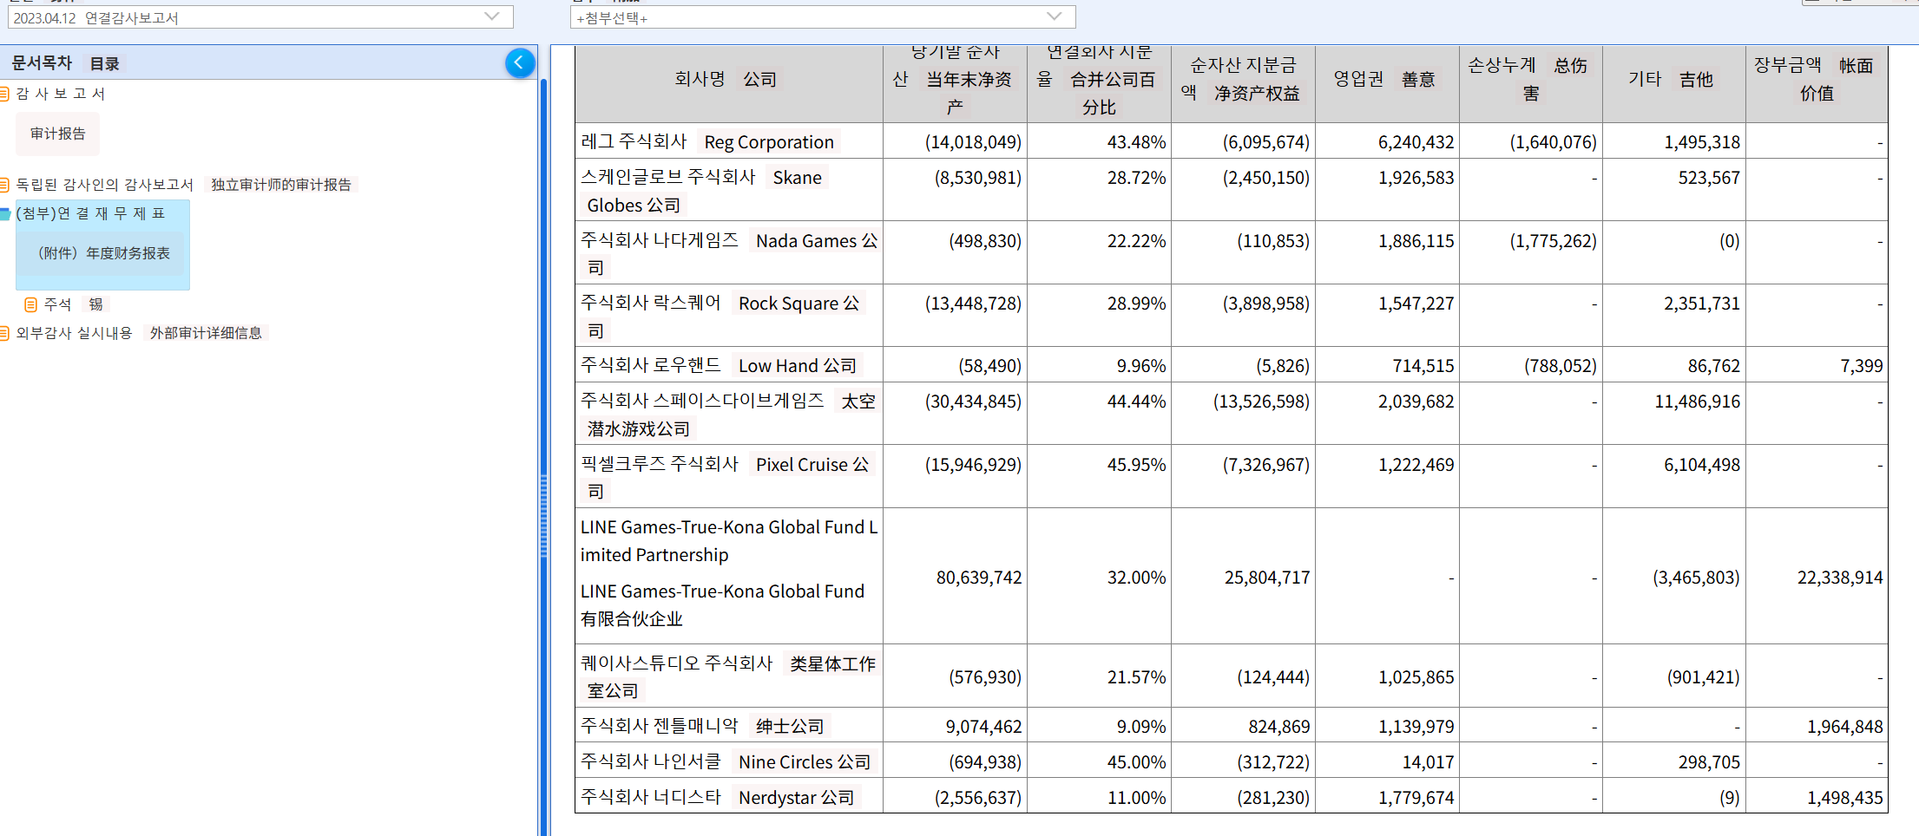Click 45.00% in Nine Circles row

(x=1136, y=762)
